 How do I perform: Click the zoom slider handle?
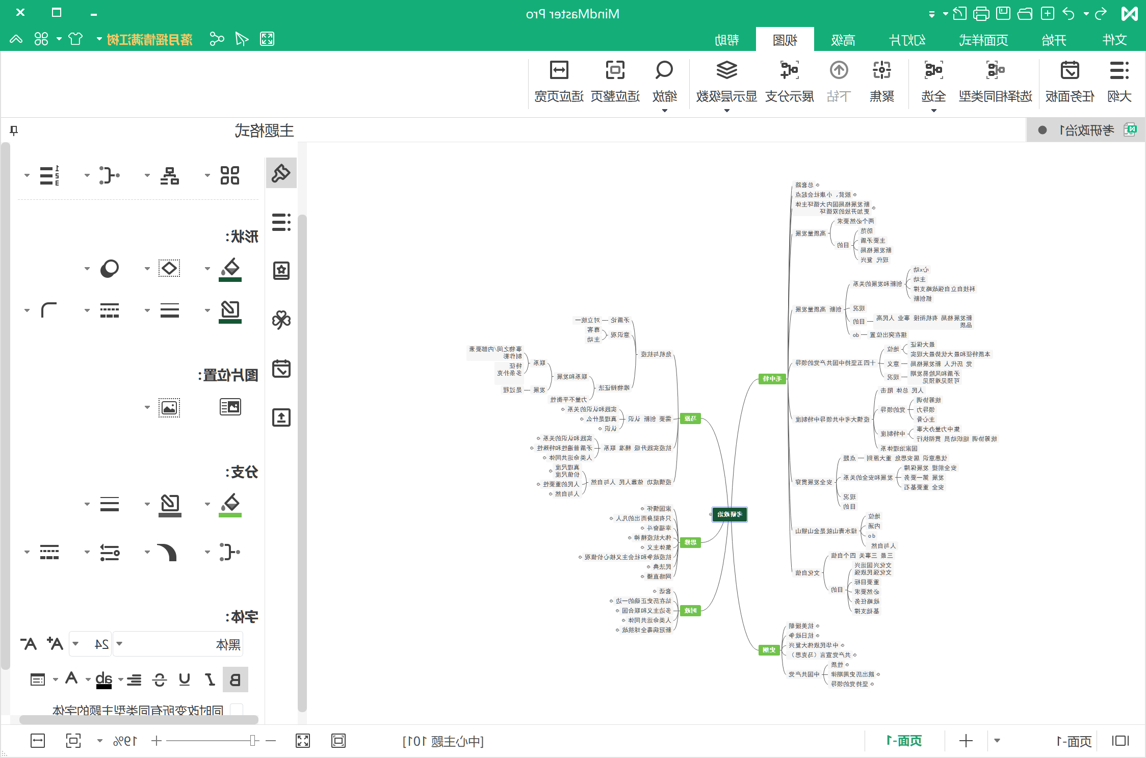[x=253, y=741]
